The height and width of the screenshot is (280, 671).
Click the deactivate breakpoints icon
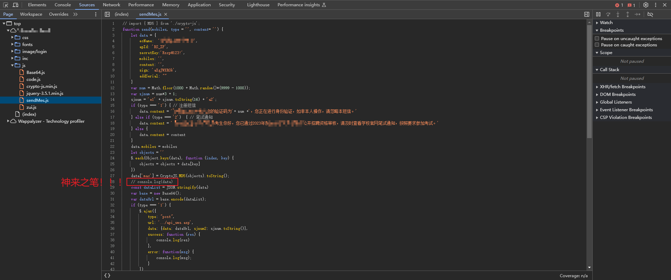pos(650,14)
